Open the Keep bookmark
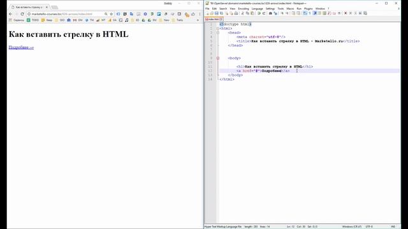 point(47,20)
